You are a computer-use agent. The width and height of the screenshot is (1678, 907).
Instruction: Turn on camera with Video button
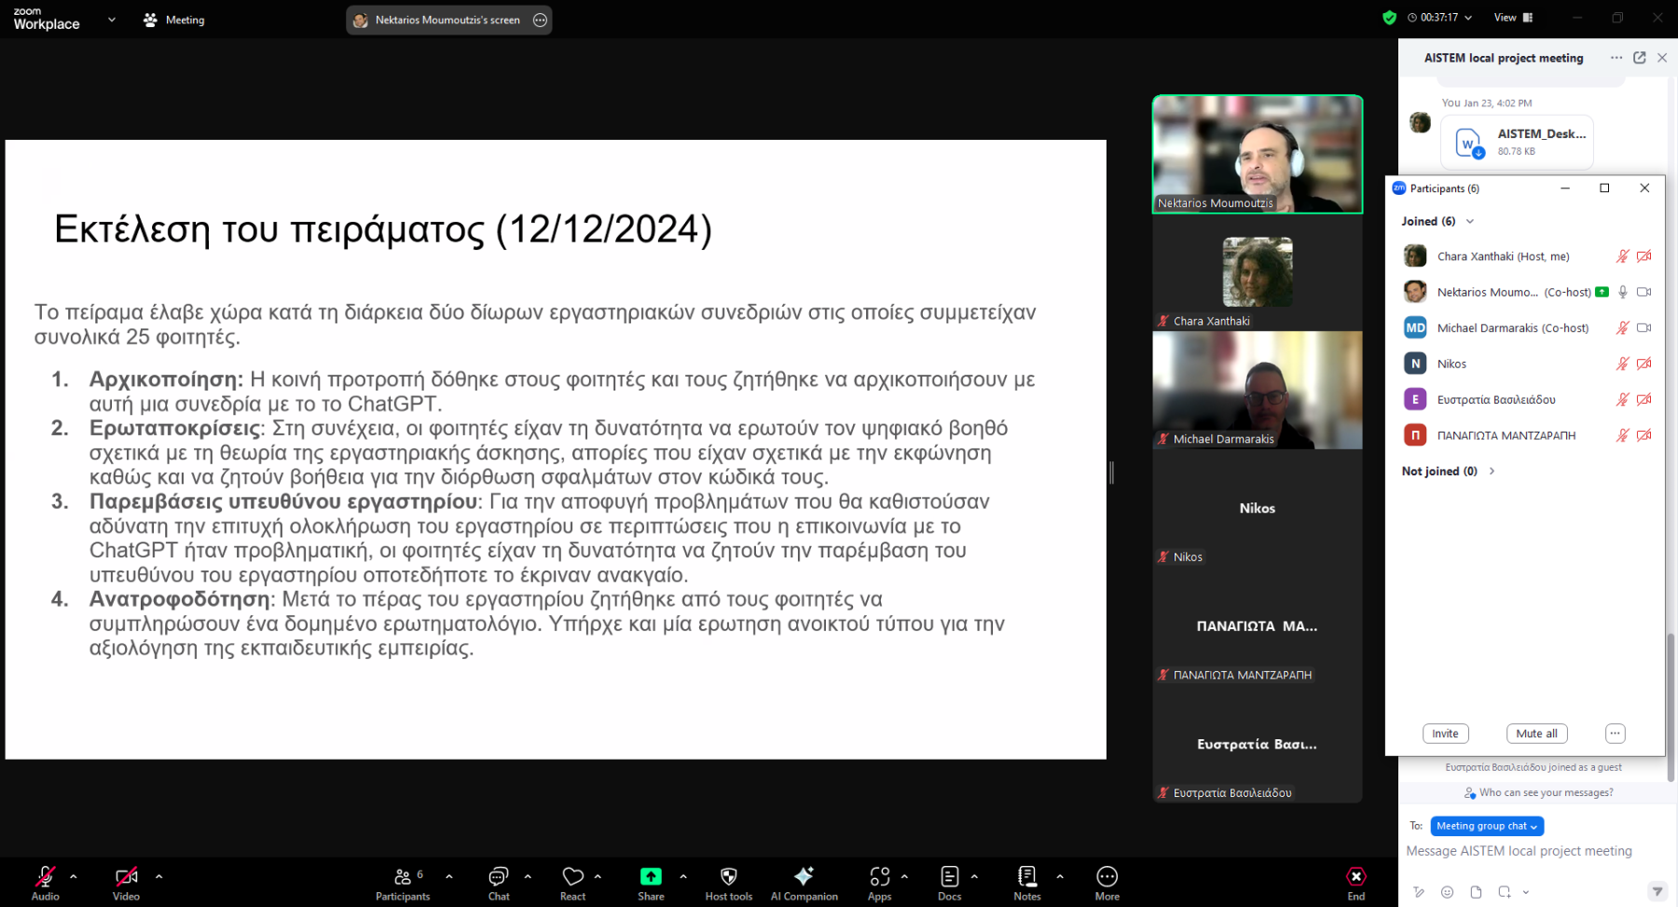coord(126,882)
